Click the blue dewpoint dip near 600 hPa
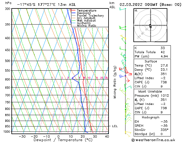184x142 pixels. 73,78
